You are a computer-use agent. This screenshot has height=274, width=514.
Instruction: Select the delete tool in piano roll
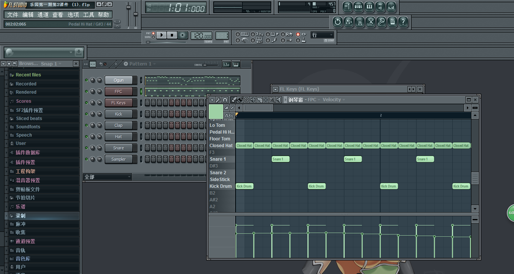coord(246,100)
